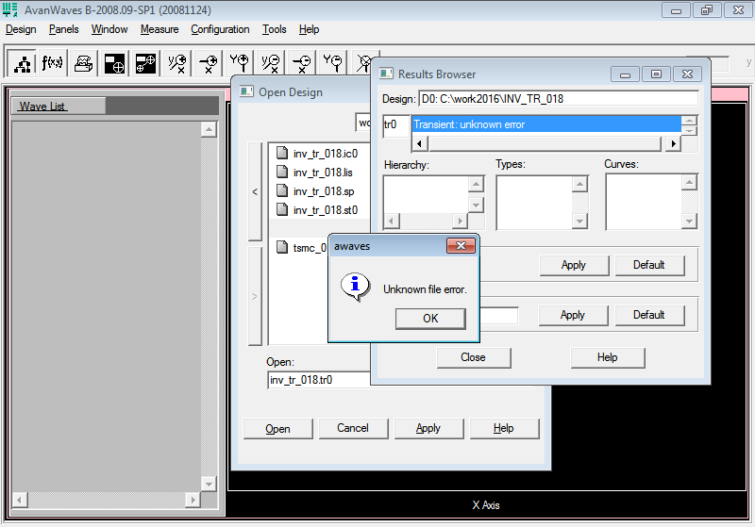Click Curves list scroll up arrow

pos(690,182)
